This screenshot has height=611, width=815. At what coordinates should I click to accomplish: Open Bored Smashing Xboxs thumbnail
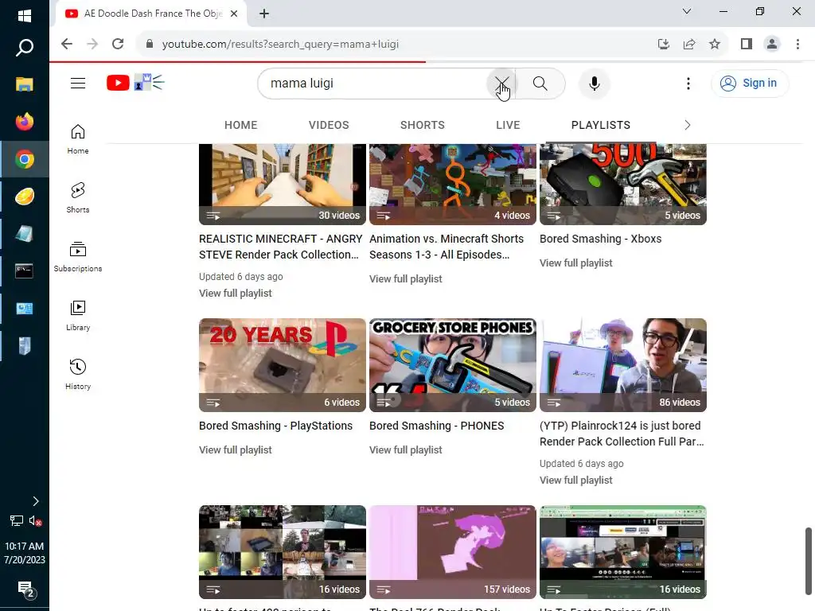[x=622, y=184]
